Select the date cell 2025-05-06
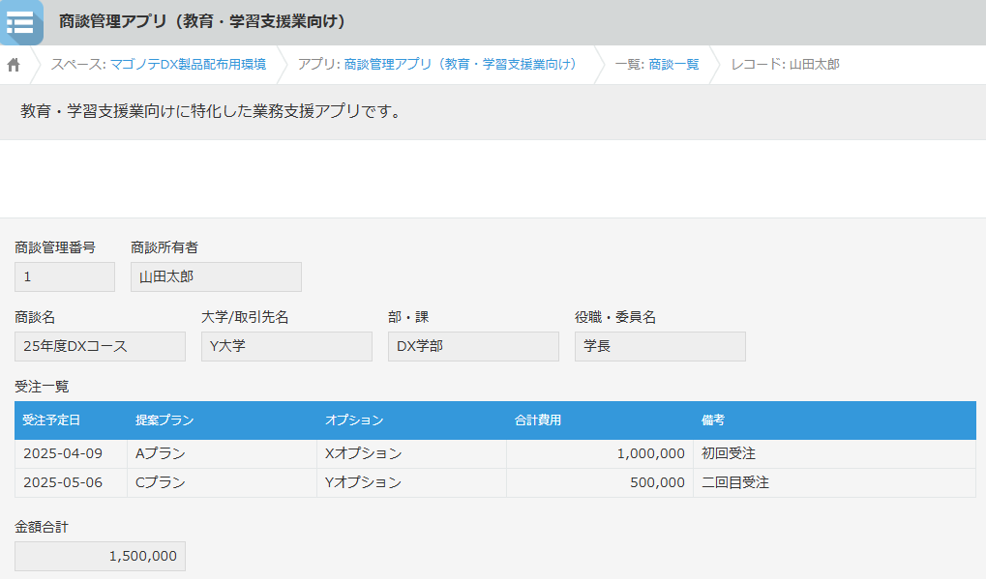The width and height of the screenshot is (986, 579). tap(71, 483)
